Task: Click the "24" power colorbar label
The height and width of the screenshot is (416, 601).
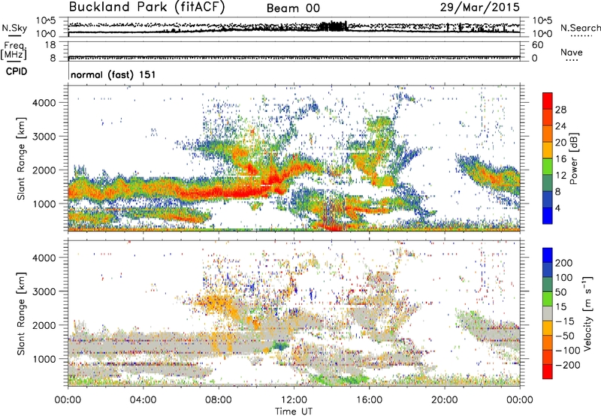Action: (x=560, y=126)
